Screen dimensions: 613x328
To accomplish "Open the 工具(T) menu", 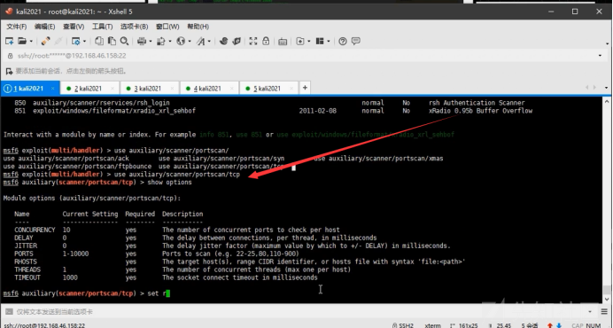I will pyautogui.click(x=103, y=27).
